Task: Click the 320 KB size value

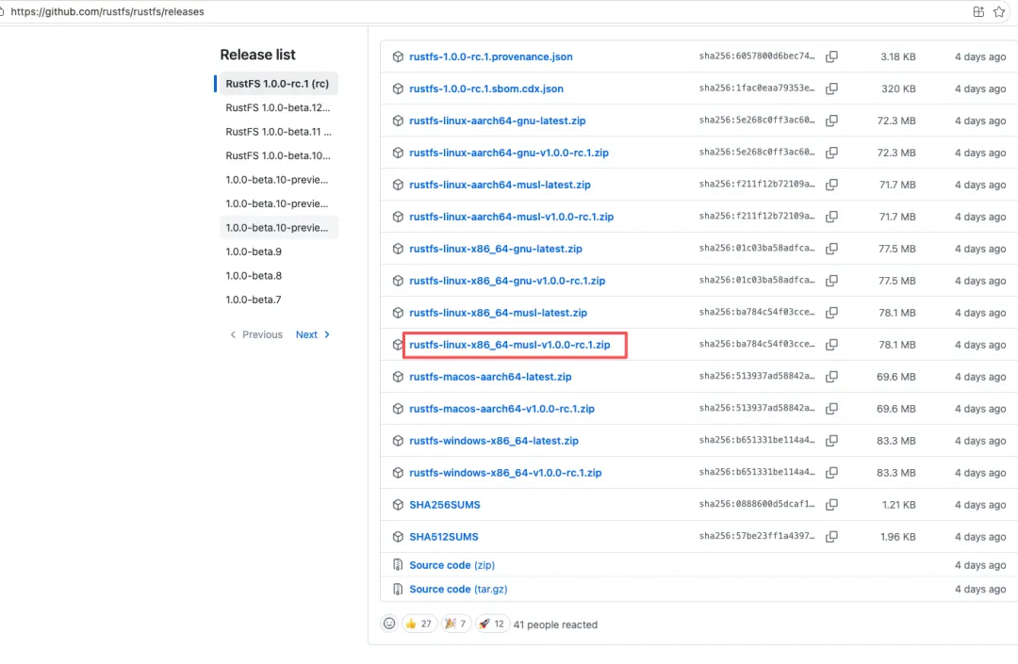Action: pos(898,89)
